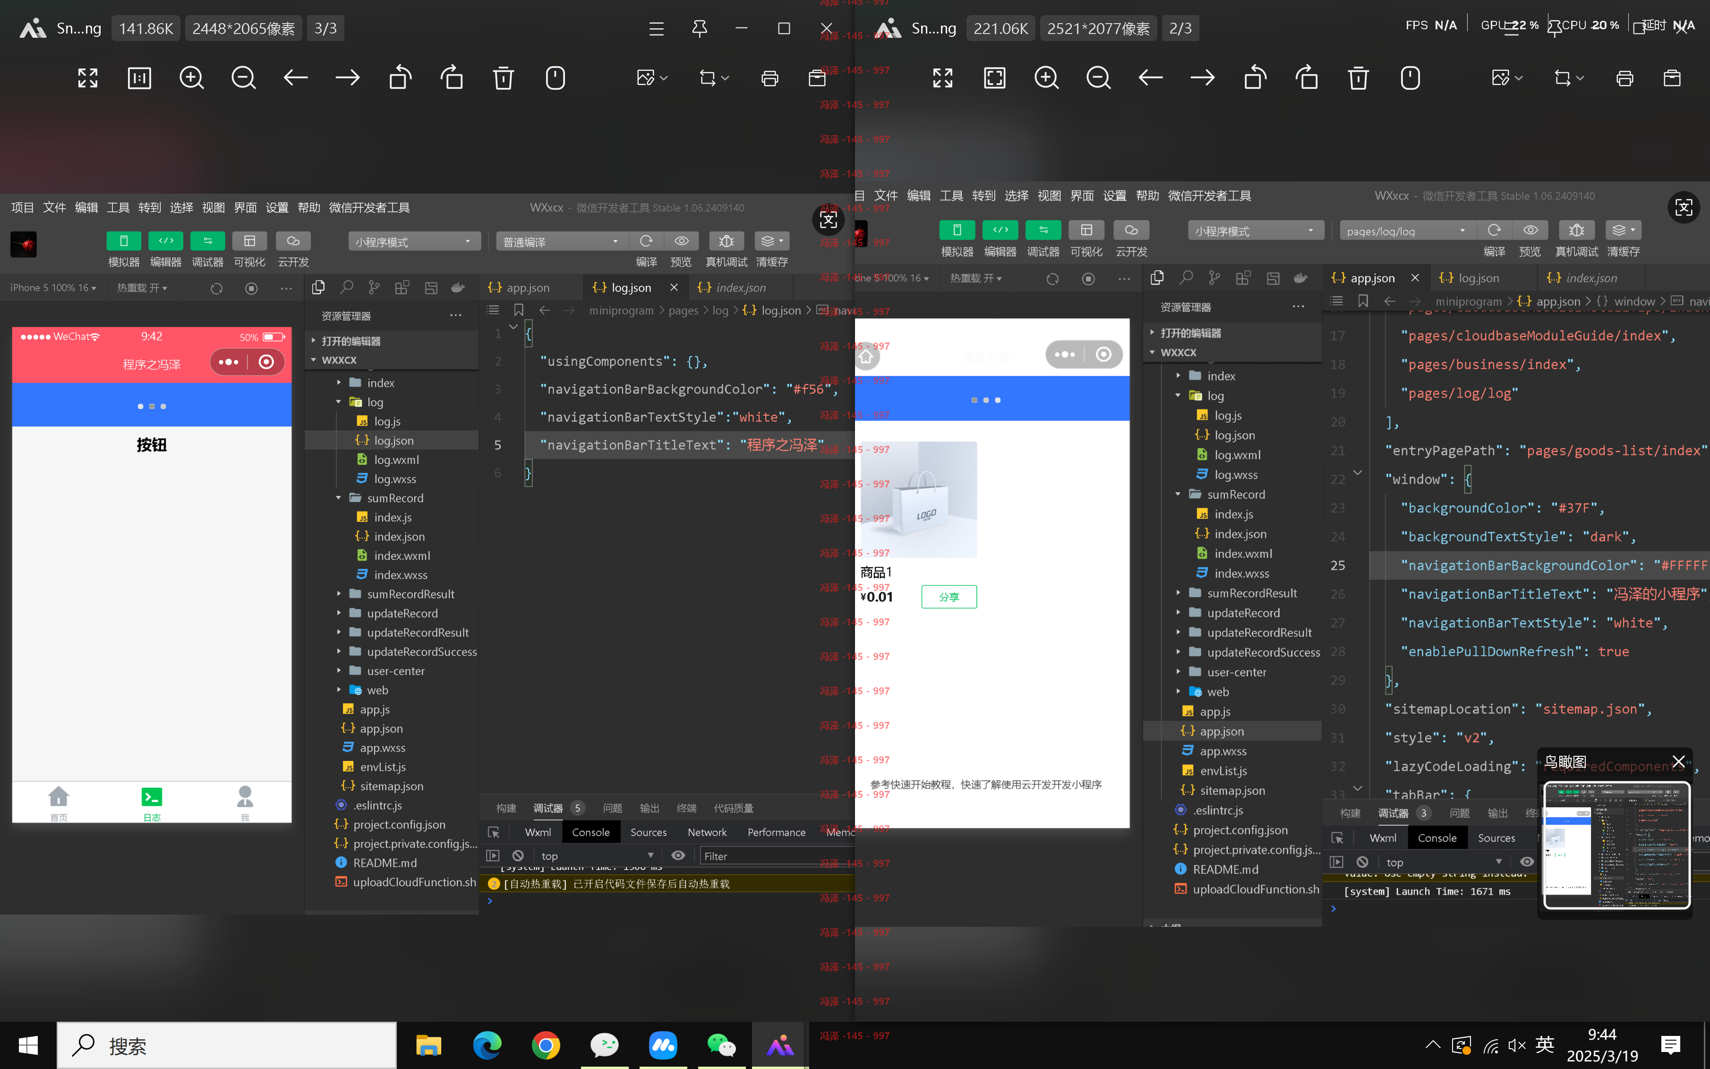1710x1069 pixels.
Task: Toggle eye icon in right console toolbar
Action: pos(1527,862)
